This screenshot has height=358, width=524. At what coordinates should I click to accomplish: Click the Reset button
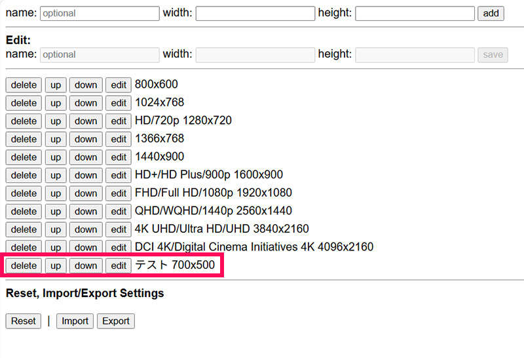tap(24, 321)
